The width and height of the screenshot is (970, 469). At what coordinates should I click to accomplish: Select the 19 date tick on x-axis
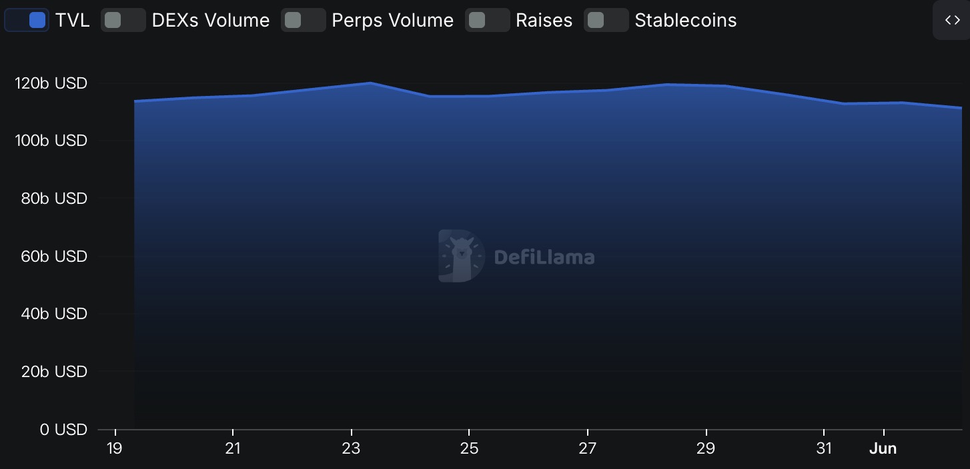[x=115, y=448]
